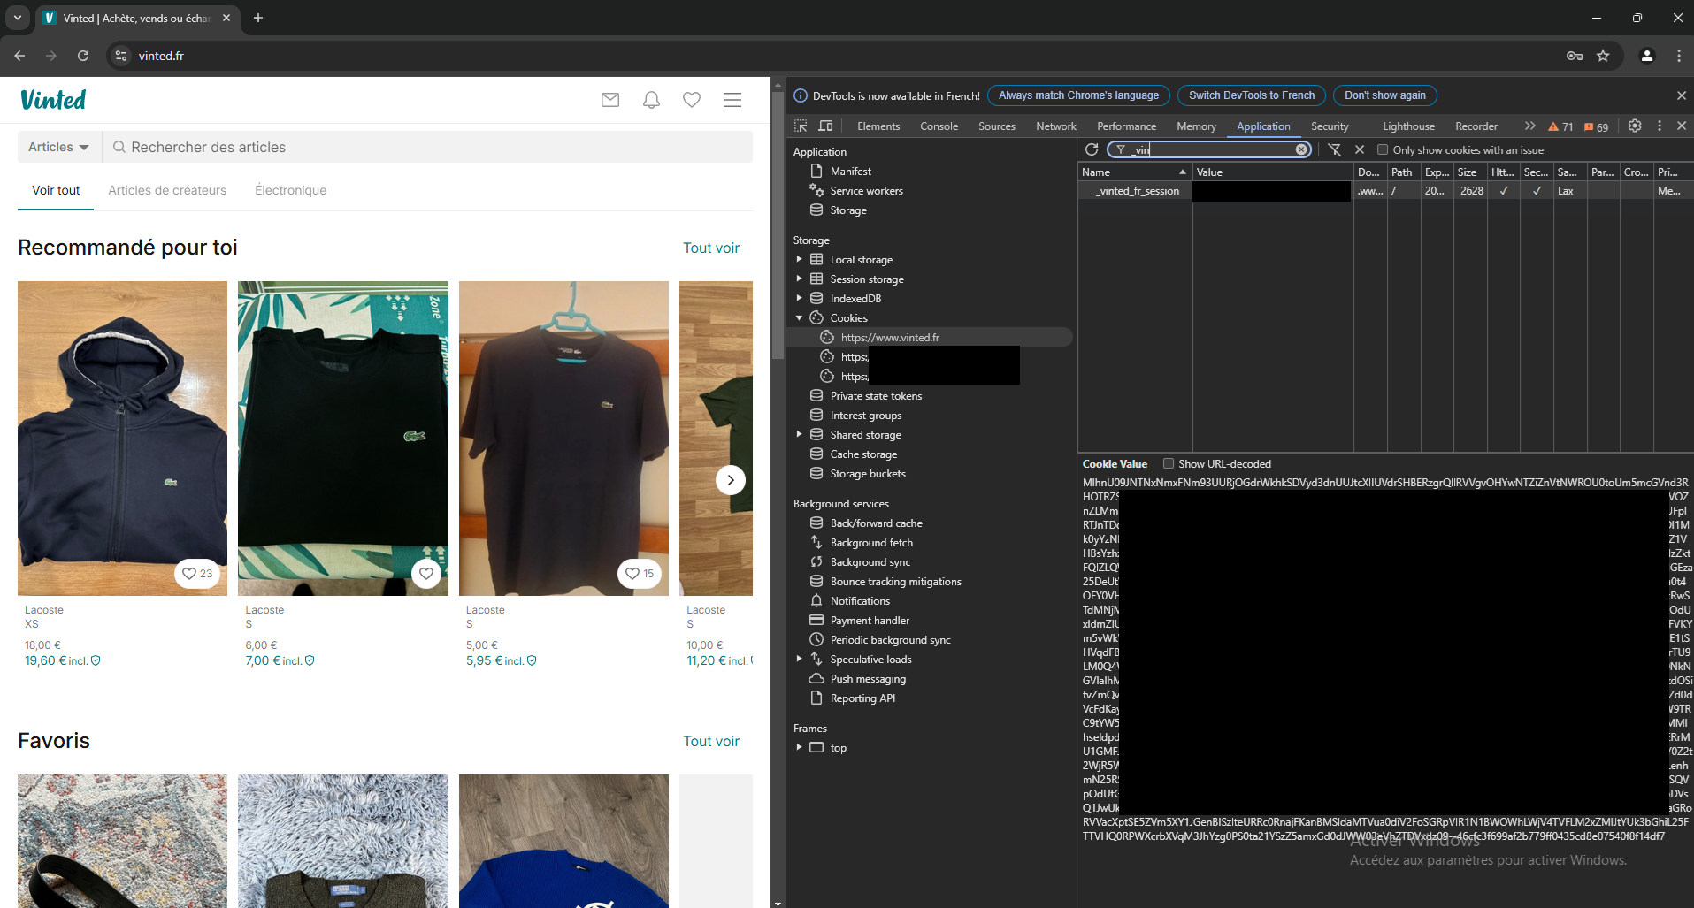Enable Show URL-decoded checkbox
Screen dimensions: 1694x908
[1169, 463]
